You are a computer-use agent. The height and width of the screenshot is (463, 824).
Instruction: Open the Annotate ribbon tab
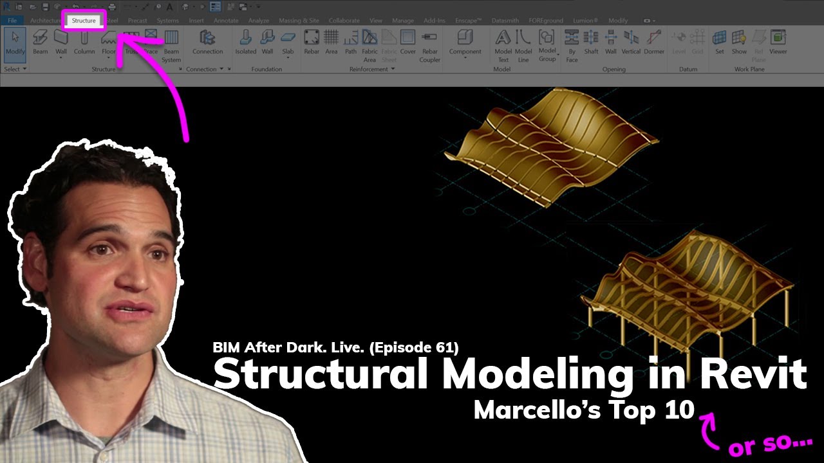[x=226, y=21]
